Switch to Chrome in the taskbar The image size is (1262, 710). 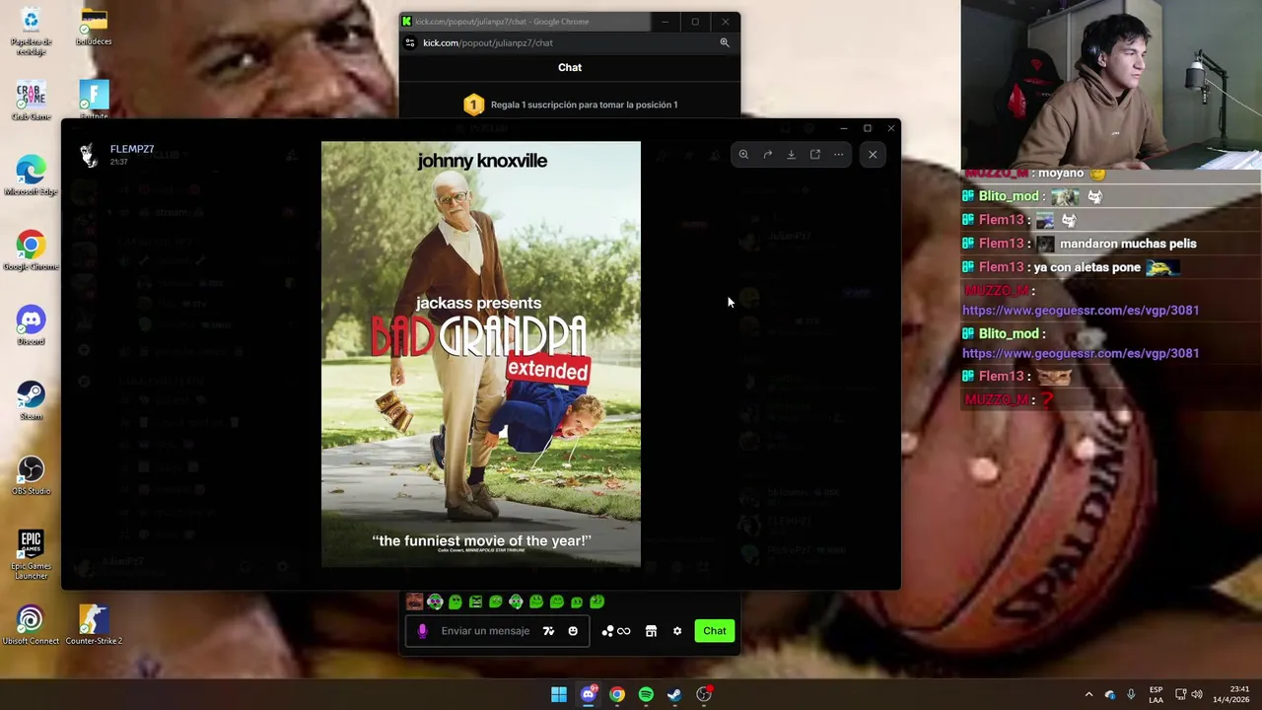616,694
